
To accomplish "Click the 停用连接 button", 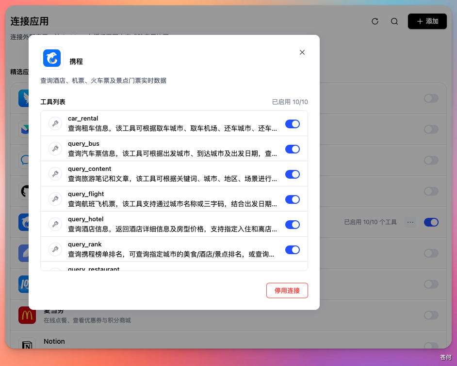I will (287, 290).
